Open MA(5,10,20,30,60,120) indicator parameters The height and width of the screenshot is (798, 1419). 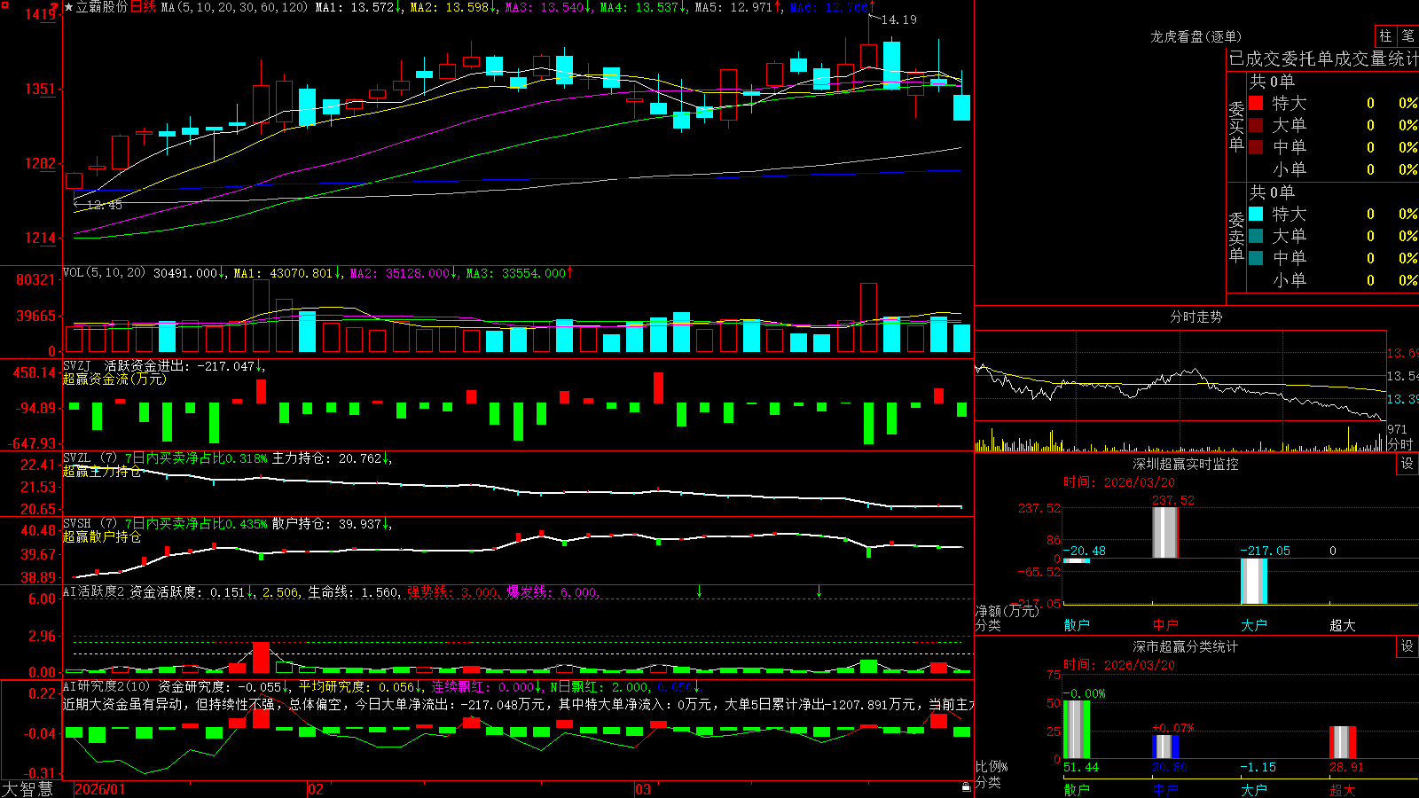[234, 7]
